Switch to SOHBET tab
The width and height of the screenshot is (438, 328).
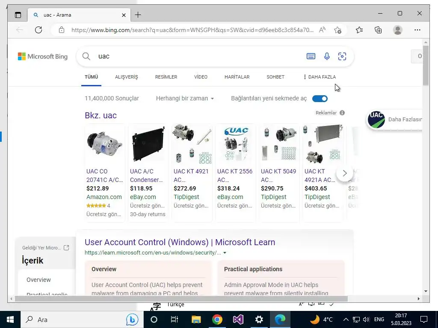tap(275, 77)
